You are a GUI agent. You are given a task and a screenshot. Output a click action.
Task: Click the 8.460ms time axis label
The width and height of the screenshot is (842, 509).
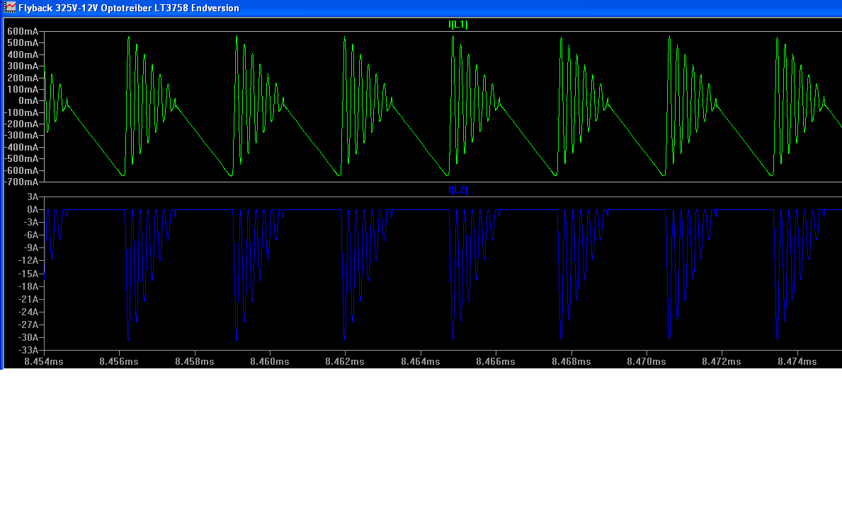coord(269,361)
